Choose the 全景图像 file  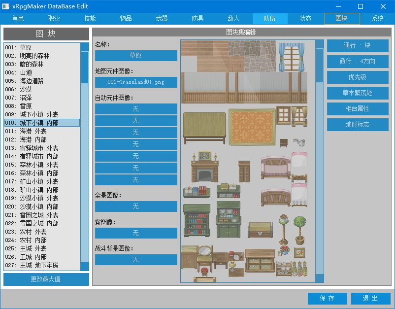[136, 206]
